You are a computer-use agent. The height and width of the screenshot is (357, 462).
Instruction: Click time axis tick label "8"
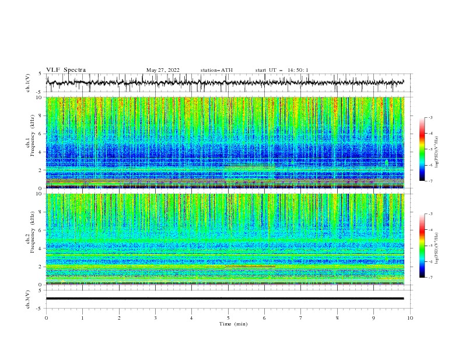pyautogui.click(x=337, y=318)
